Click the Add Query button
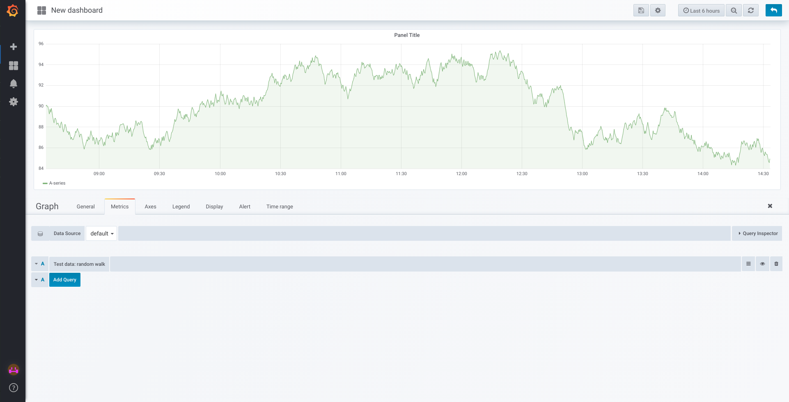789x402 pixels. click(64, 279)
